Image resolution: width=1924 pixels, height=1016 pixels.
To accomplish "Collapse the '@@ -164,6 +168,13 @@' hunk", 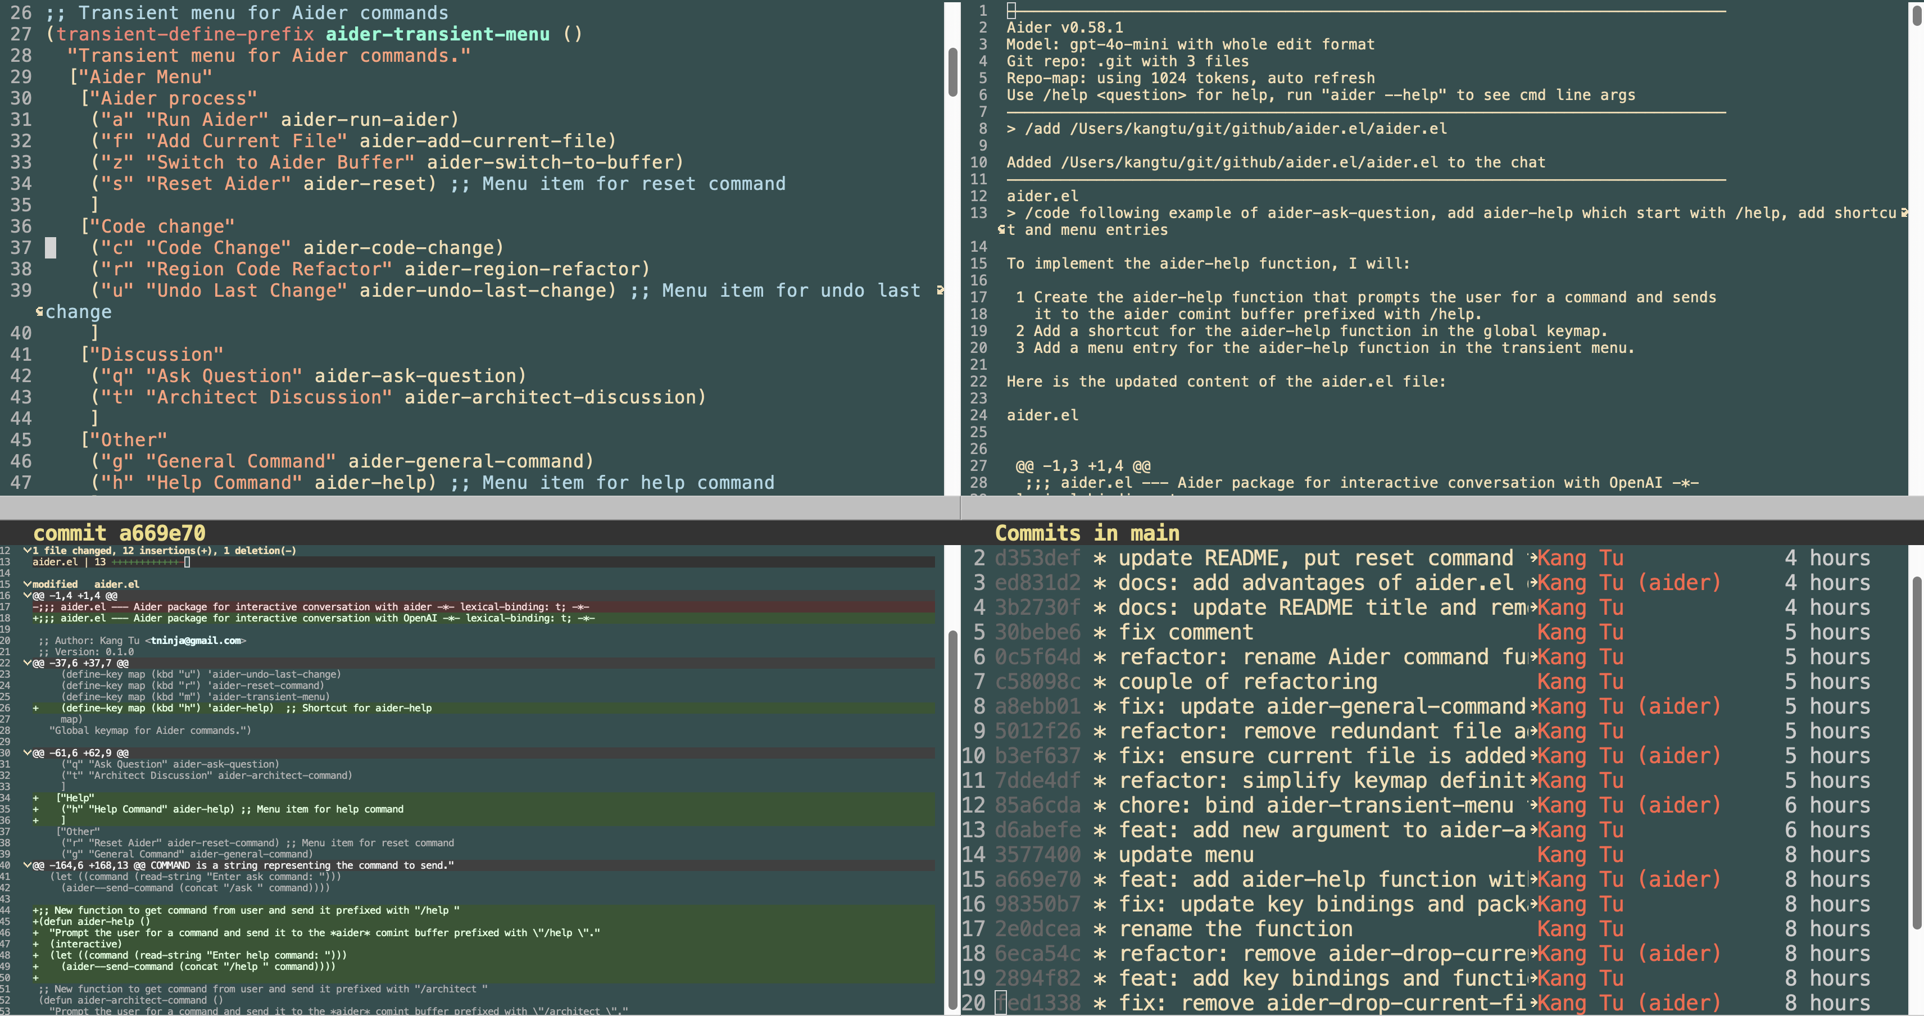I will (28, 865).
